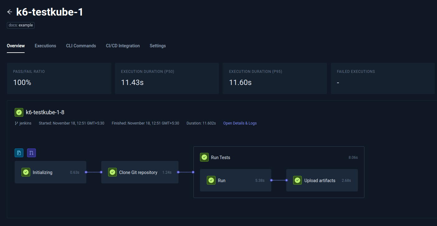Screen dimensions: 437x226
Task: Click the Pass/Fail Ratio 100% card
Action: point(59,78)
